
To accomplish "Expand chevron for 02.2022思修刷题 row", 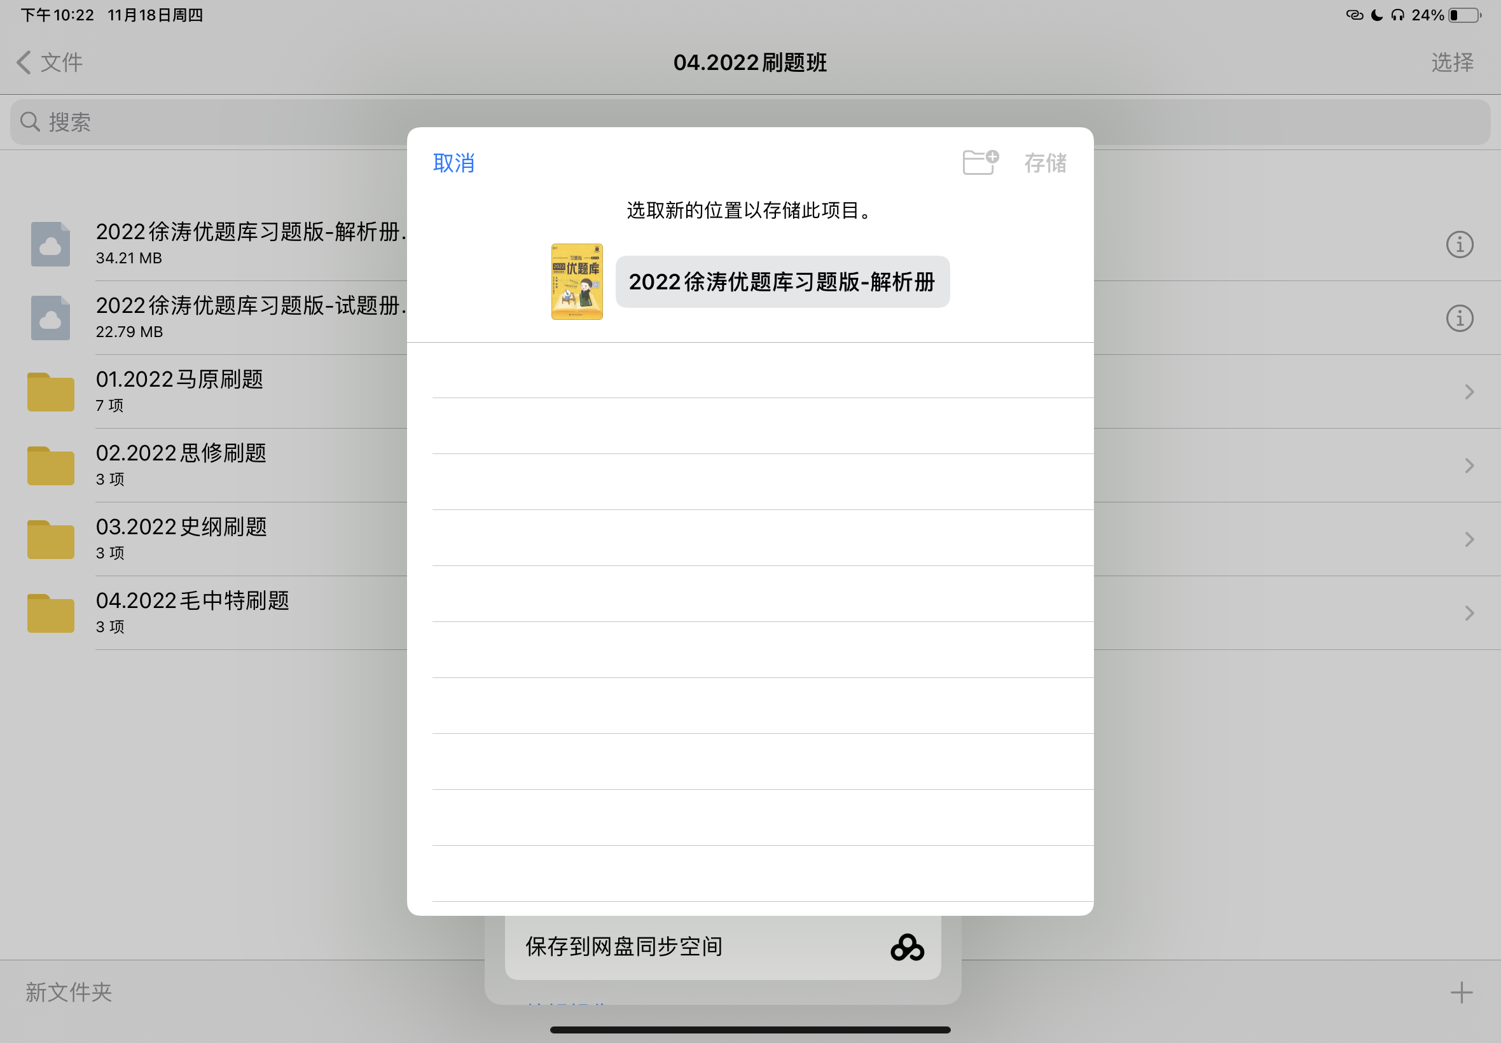I will pos(1469,466).
